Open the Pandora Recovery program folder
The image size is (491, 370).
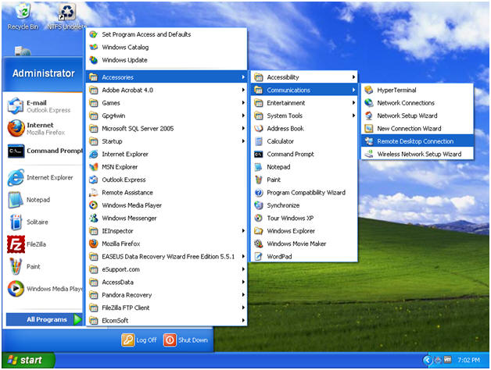pyautogui.click(x=167, y=295)
